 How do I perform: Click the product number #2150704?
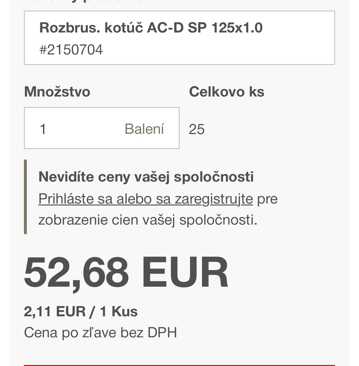coord(71,50)
